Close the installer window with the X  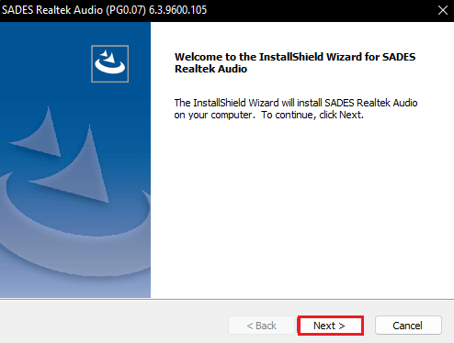click(x=443, y=10)
